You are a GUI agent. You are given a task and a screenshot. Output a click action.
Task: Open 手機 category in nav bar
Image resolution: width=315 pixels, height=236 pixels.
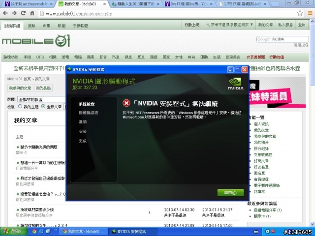pyautogui.click(x=27, y=57)
